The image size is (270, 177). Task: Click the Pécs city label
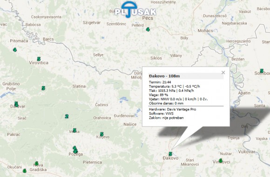148,18
